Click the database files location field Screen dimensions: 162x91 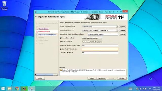pyautogui.click(x=103, y=34)
